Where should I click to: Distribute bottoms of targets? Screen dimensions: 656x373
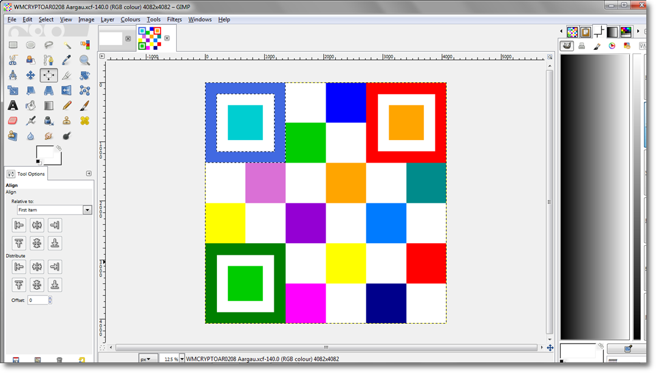55,285
